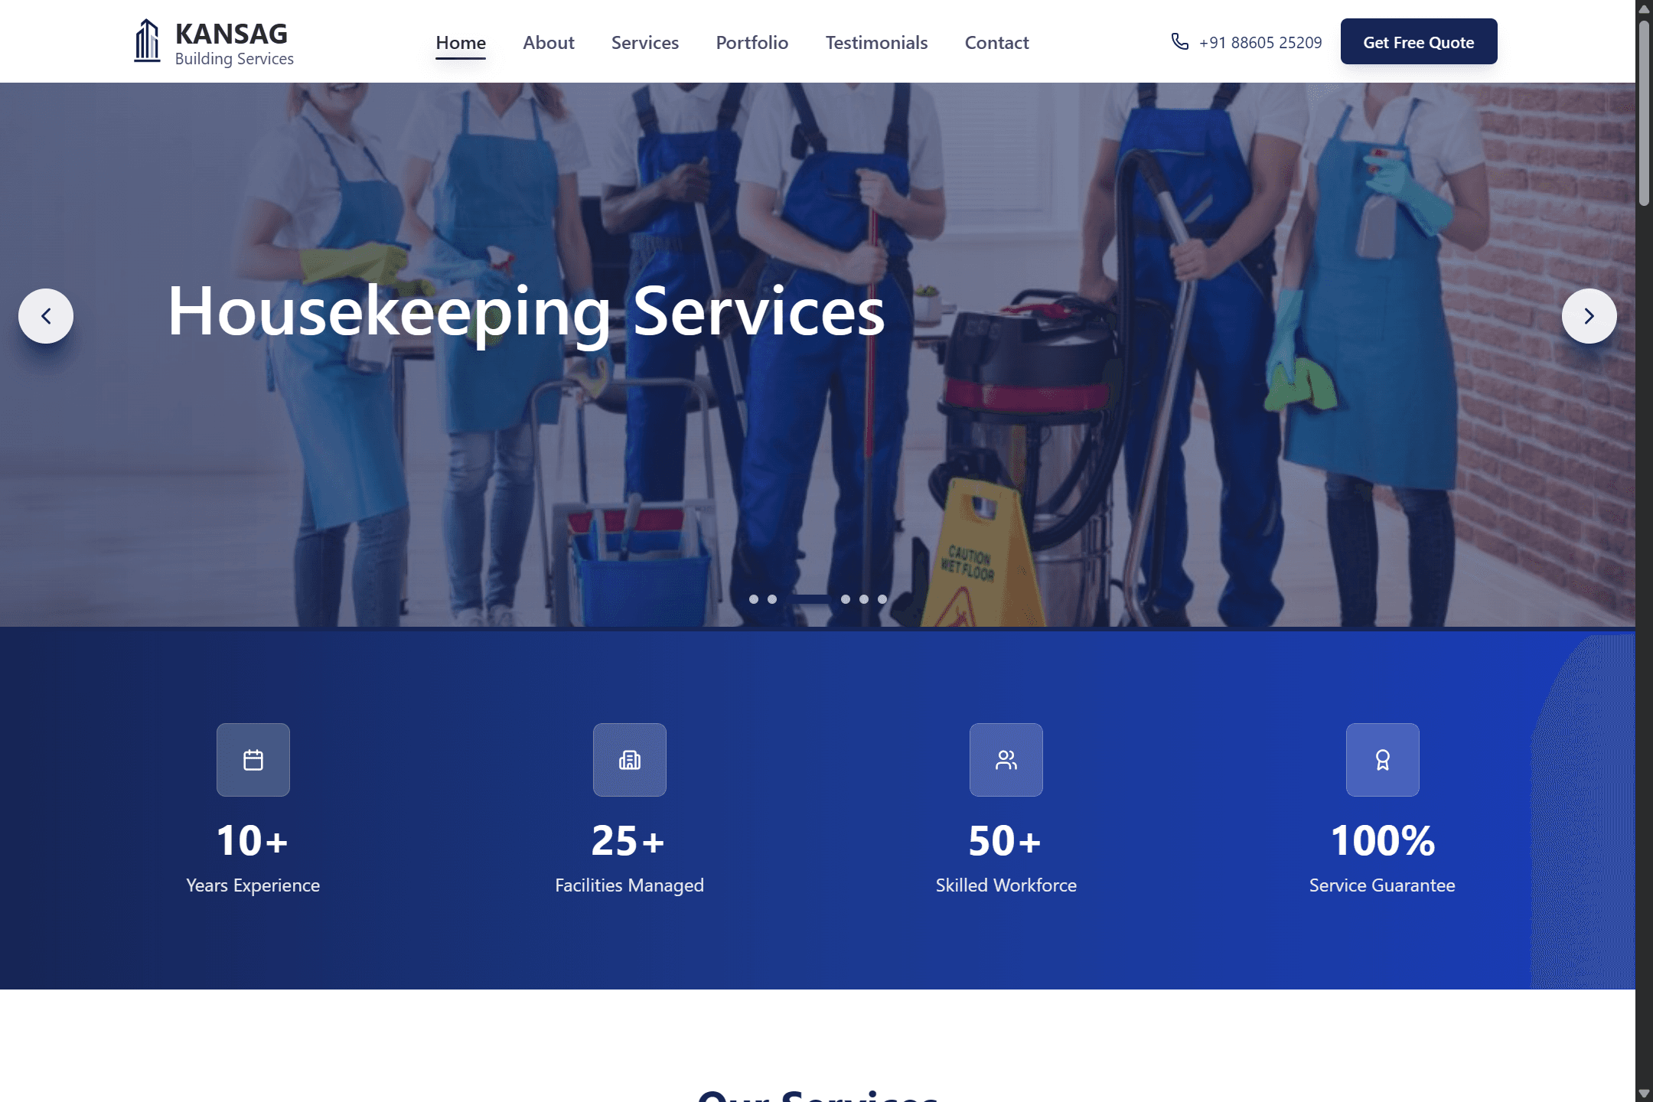Click the award icon above Service Guarantee
This screenshot has width=1653, height=1102.
[x=1382, y=759]
